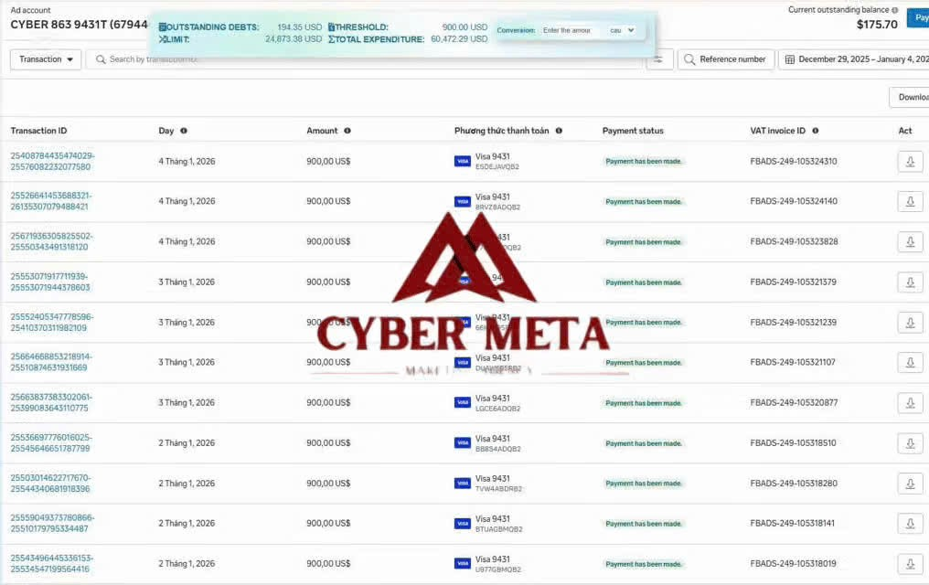The image size is (929, 585).
Task: Download invoice FBADS-249-105318510
Action: (910, 443)
